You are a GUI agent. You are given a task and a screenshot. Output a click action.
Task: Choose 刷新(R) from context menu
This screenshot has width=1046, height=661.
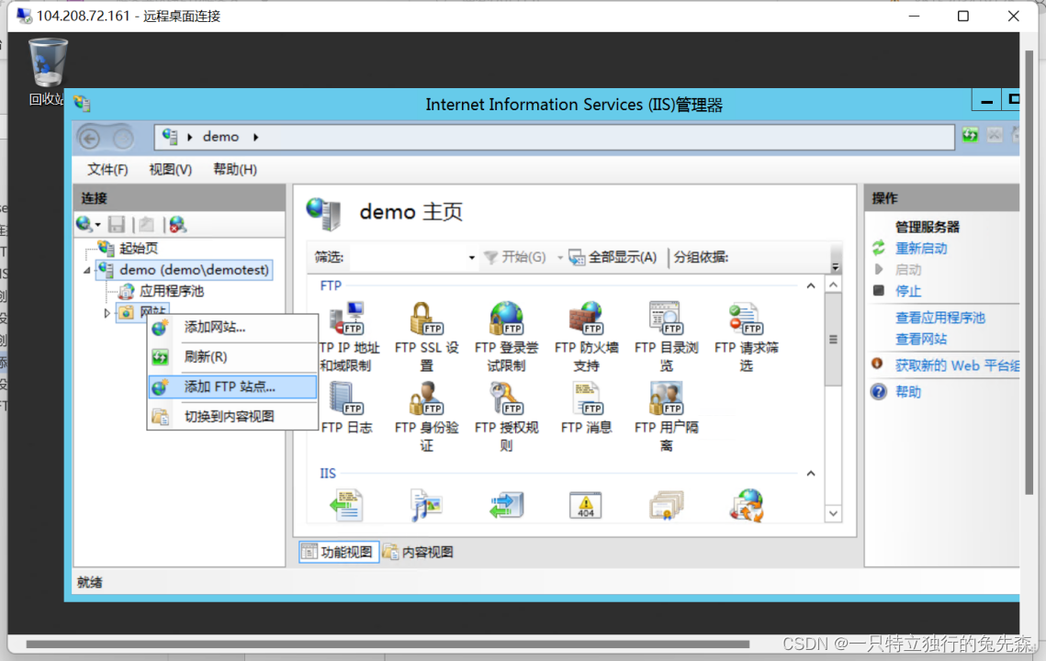point(232,357)
